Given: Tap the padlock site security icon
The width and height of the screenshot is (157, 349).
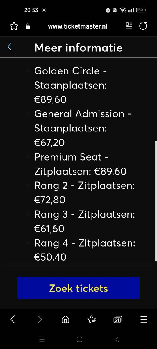Looking at the screenshot, I should [28, 26].
